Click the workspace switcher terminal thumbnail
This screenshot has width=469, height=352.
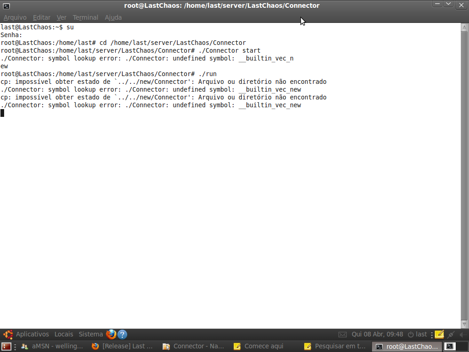(x=450, y=346)
